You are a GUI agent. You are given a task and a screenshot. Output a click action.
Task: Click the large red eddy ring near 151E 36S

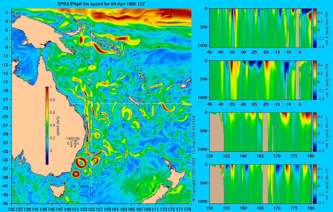pos(81,163)
